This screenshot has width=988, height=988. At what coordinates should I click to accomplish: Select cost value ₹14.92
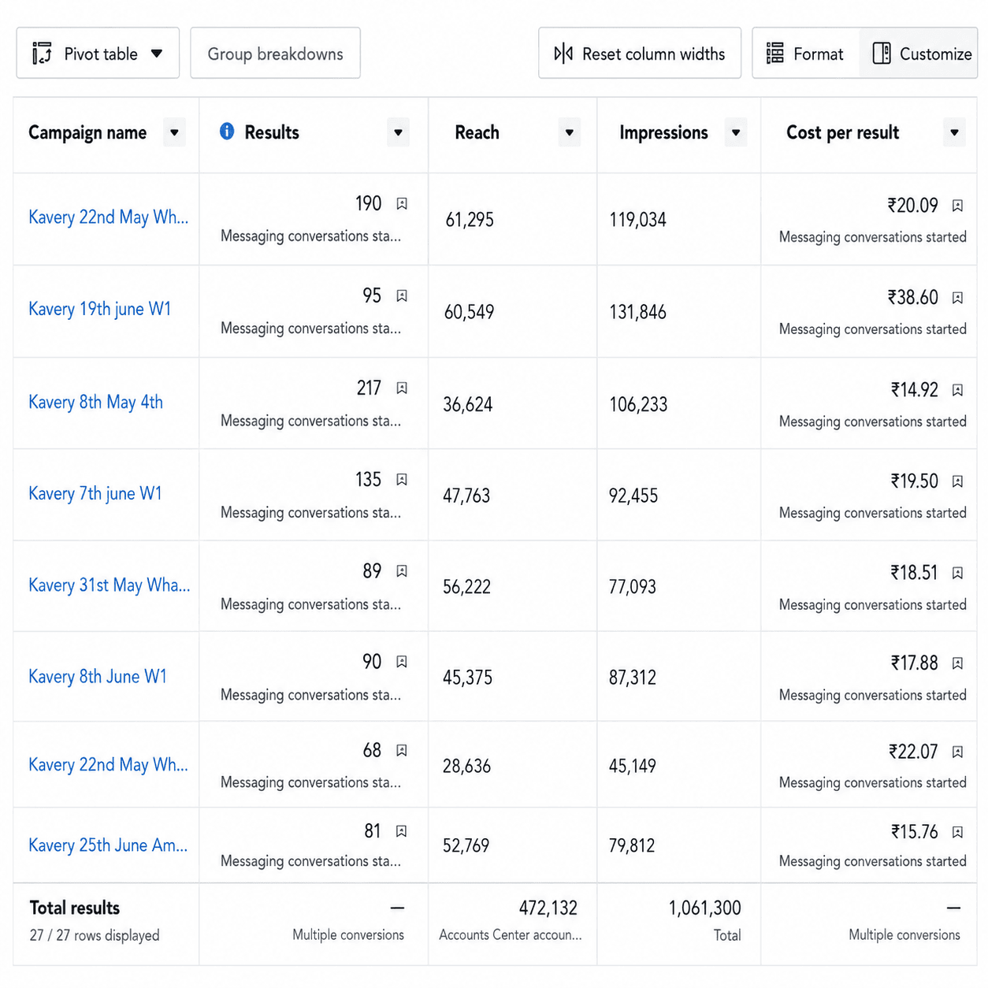tap(915, 390)
